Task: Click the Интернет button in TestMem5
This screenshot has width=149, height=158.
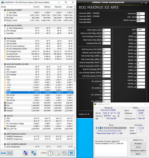Action: pos(138,144)
